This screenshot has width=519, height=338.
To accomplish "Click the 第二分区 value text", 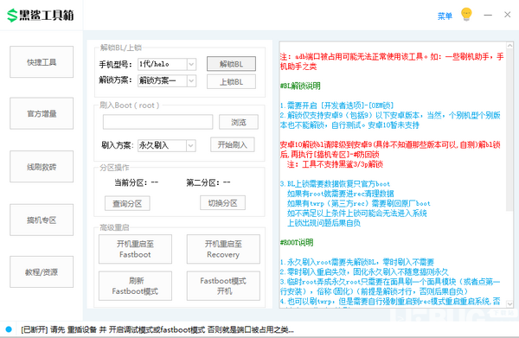I will pos(227,182).
